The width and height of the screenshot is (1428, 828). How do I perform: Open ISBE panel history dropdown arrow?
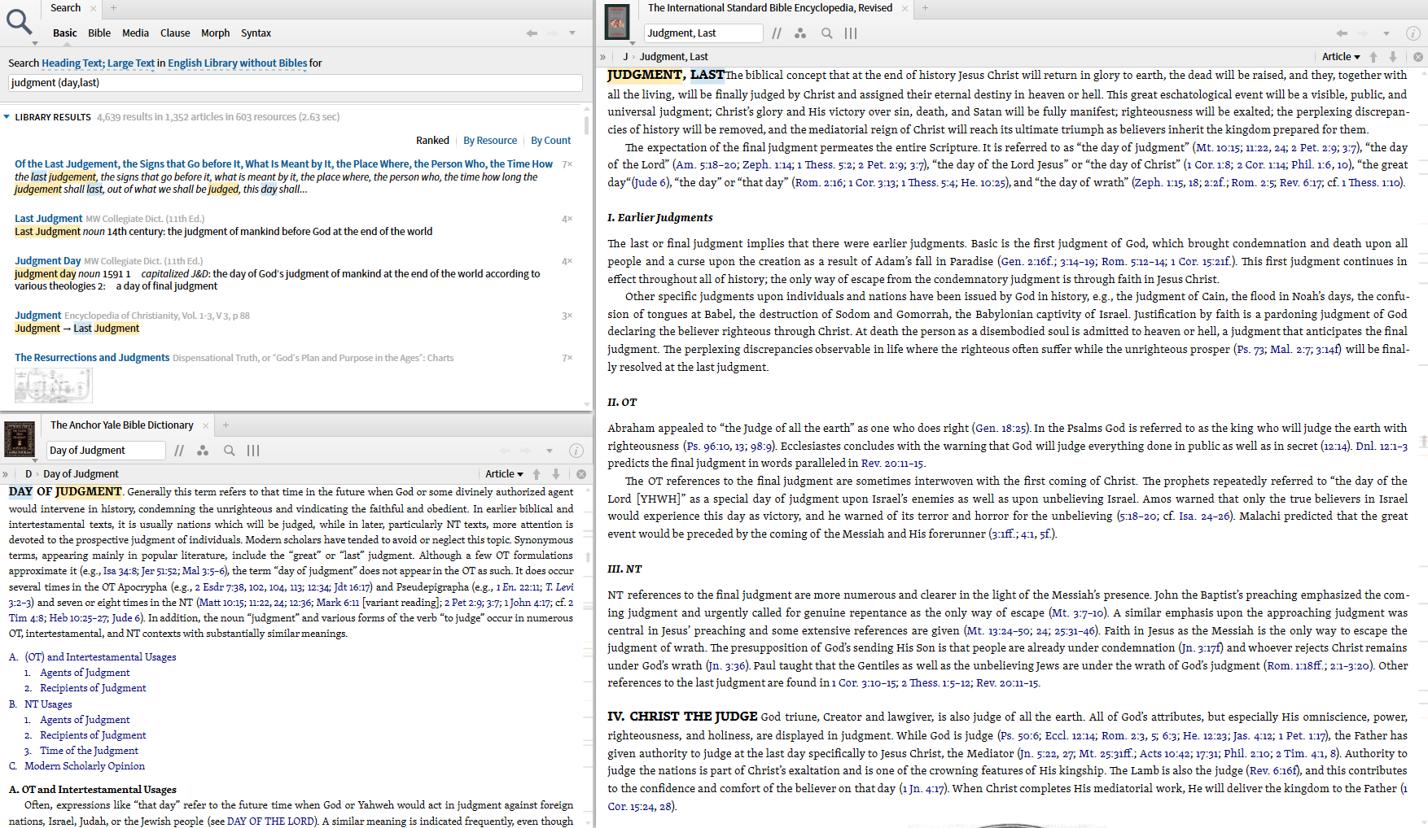pyautogui.click(x=1386, y=33)
